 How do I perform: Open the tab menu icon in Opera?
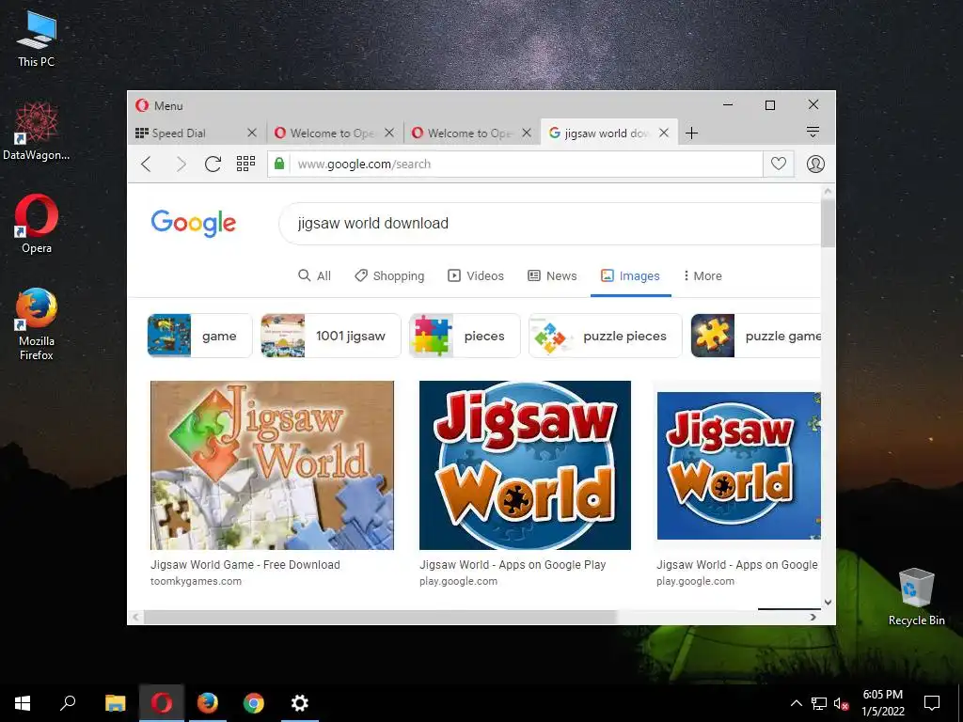[813, 132]
